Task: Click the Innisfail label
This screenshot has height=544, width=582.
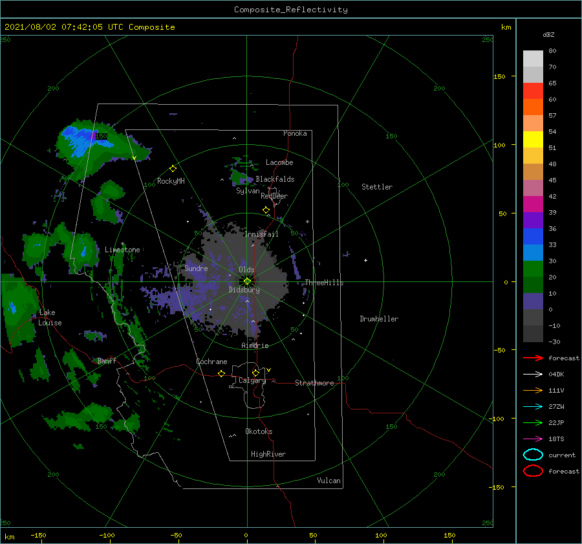Action: coord(261,234)
